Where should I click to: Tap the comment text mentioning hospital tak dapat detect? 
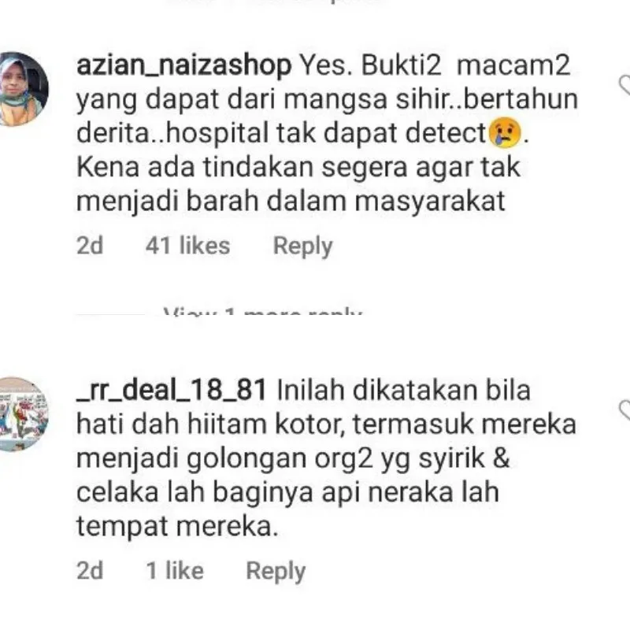click(327, 133)
